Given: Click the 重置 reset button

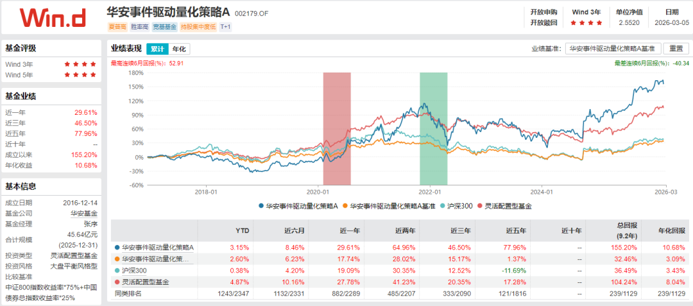Looking at the screenshot, I should coord(675,49).
